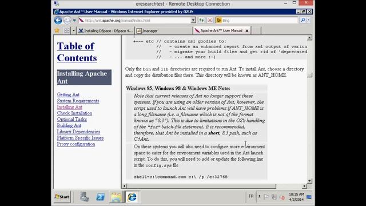Open the Building Ant link
This screenshot has height=206, width=366.
click(69, 125)
